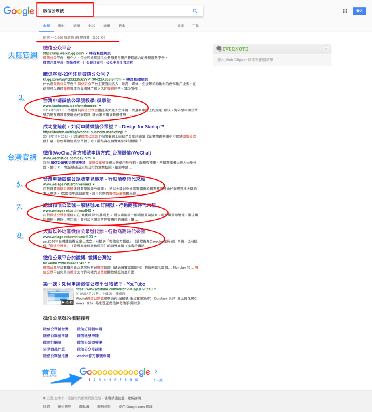Open the 第一課：如何申請微信公眾平台帳號？ YouTube result
372x412 pixels.
click(94, 284)
